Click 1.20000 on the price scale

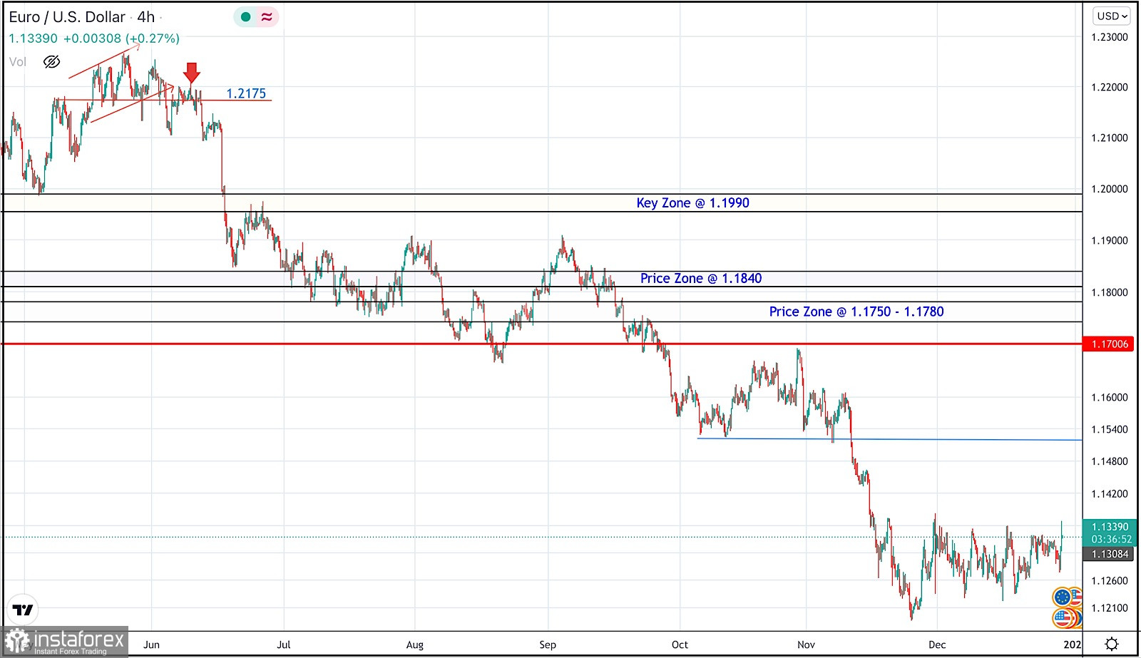[x=1110, y=189]
